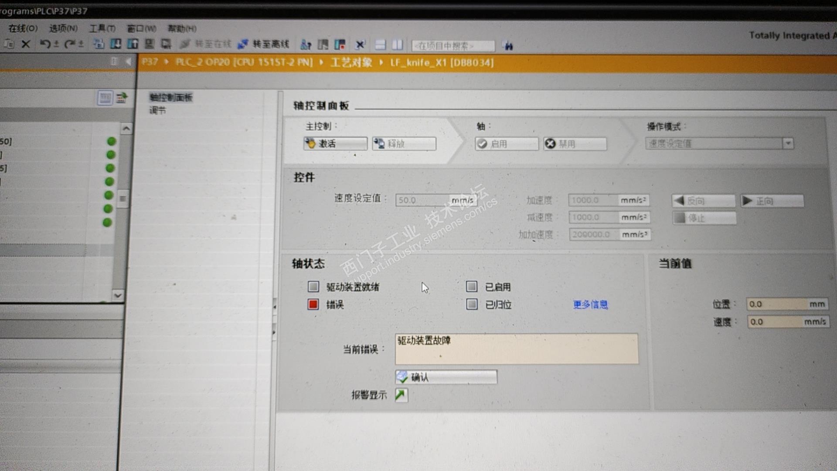Click the split editor horizontally icon
This screenshot has height=471, width=837.
pos(380,44)
